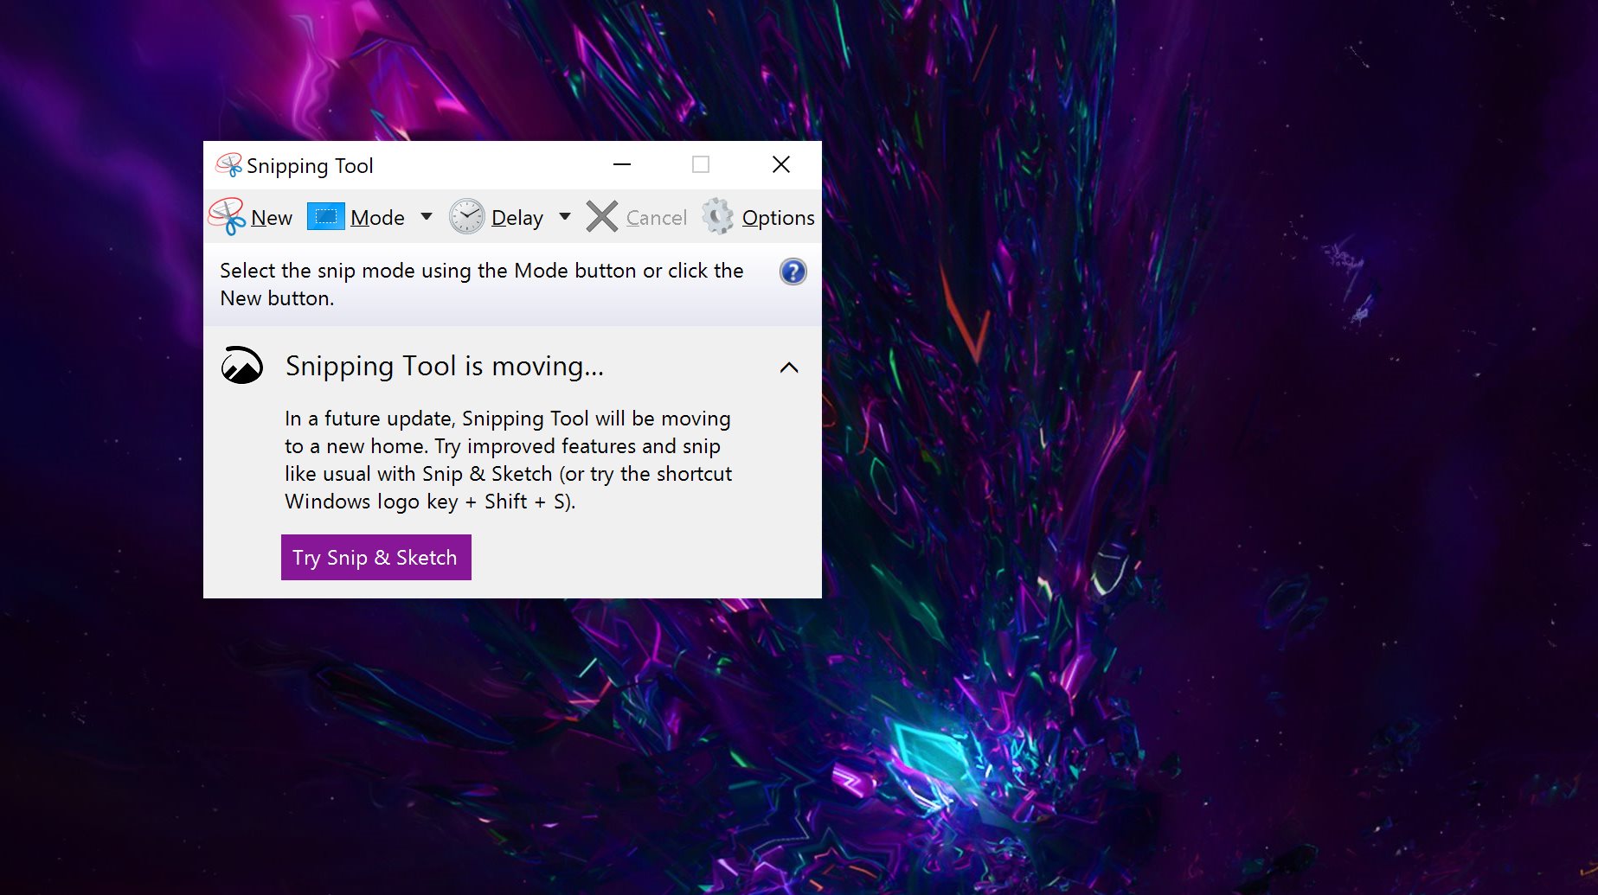The height and width of the screenshot is (895, 1598).
Task: Click the Cancel X icon
Action: pyautogui.click(x=601, y=216)
